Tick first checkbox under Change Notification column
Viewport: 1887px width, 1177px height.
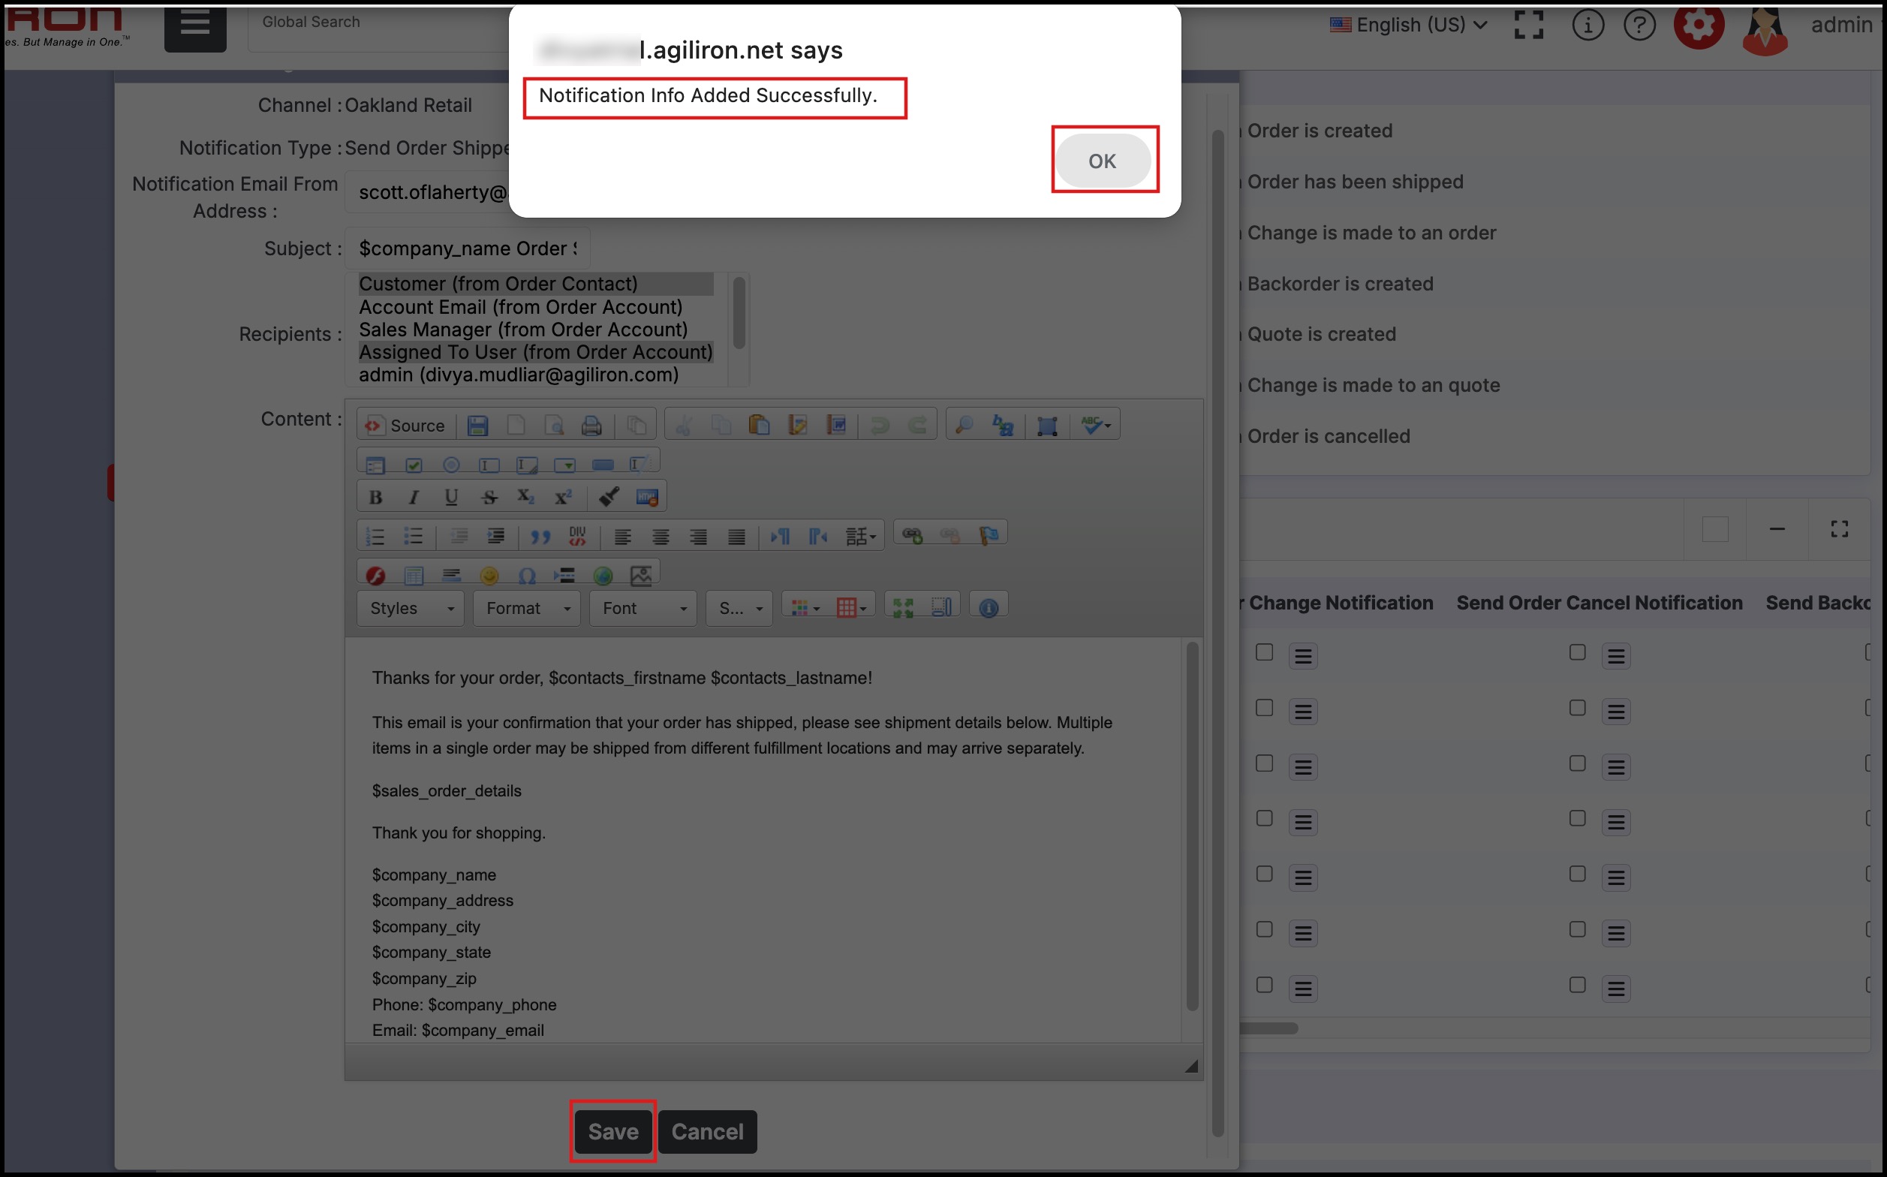coord(1265,652)
